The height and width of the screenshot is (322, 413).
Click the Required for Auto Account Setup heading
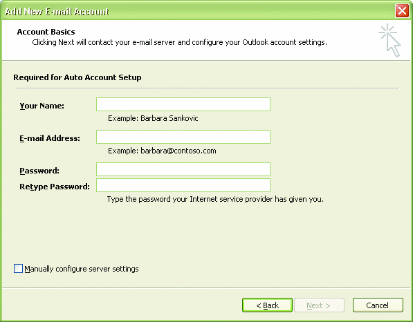pyautogui.click(x=77, y=77)
